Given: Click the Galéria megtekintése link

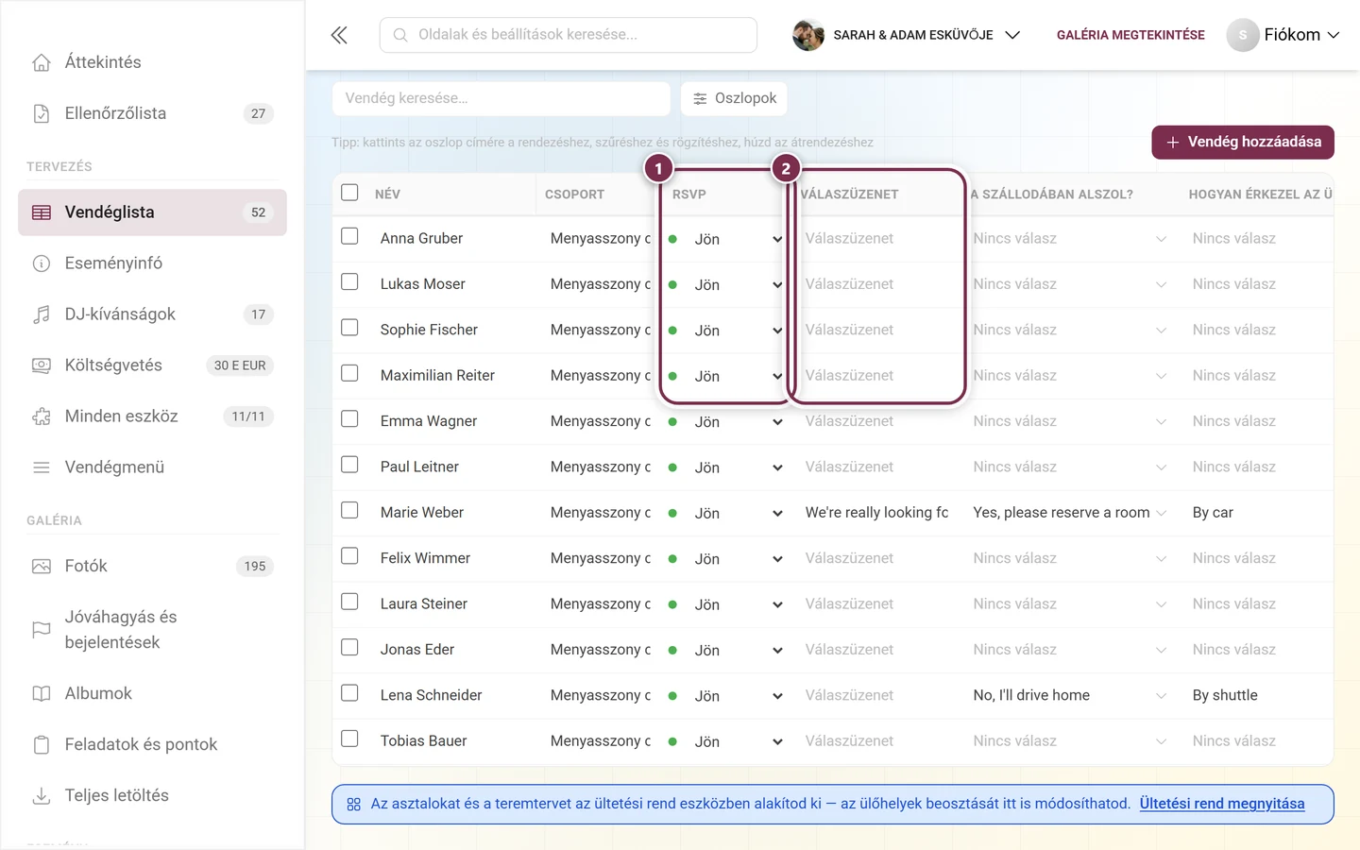Looking at the screenshot, I should (1130, 35).
